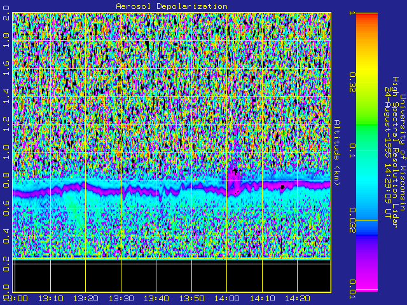Viewport: 407px width, 305px height.
Task: Click the 0.6 altitude axis label
Action: (x=6, y=208)
